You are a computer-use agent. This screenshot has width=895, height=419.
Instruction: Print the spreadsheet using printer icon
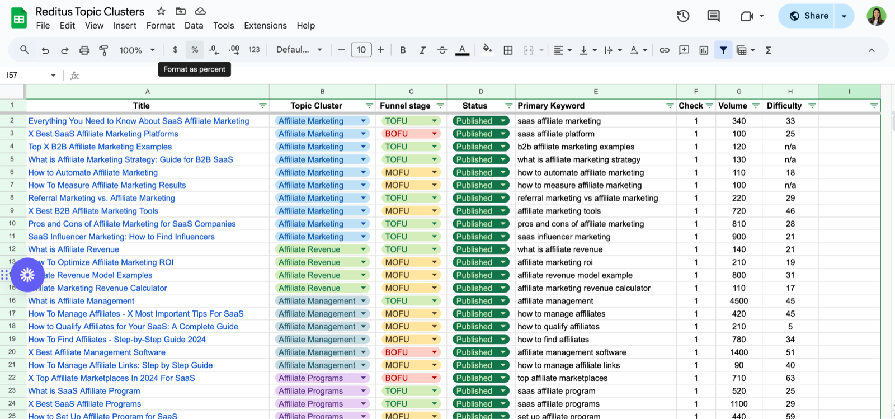(x=84, y=50)
